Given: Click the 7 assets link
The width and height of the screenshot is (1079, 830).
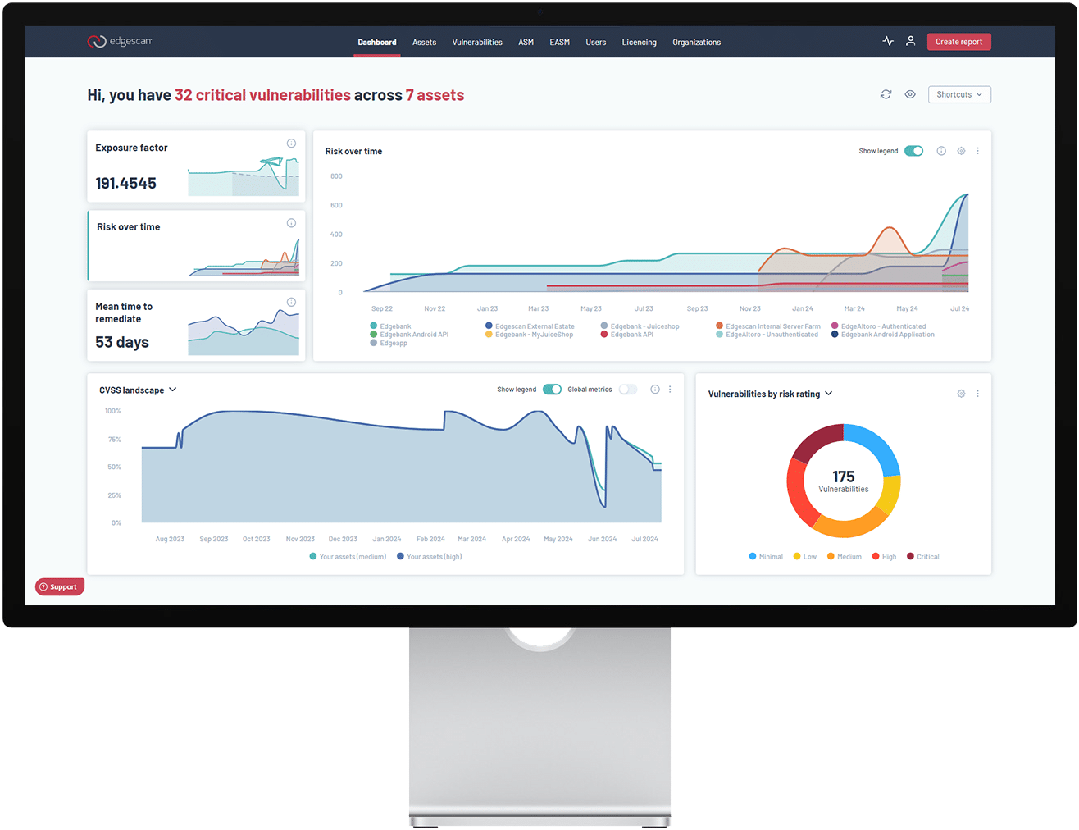Looking at the screenshot, I should coord(435,95).
